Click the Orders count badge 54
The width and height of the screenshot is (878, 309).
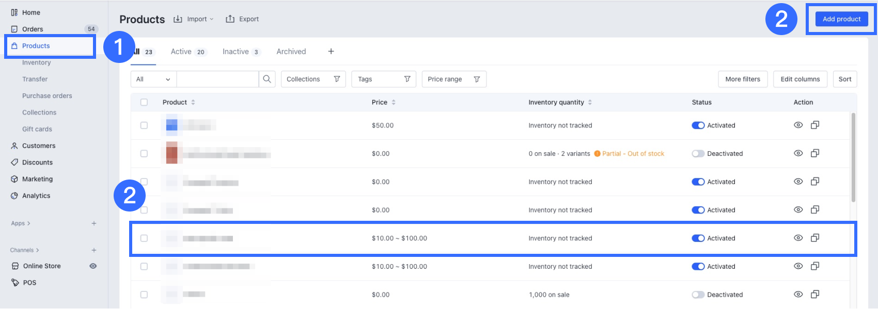pos(91,29)
